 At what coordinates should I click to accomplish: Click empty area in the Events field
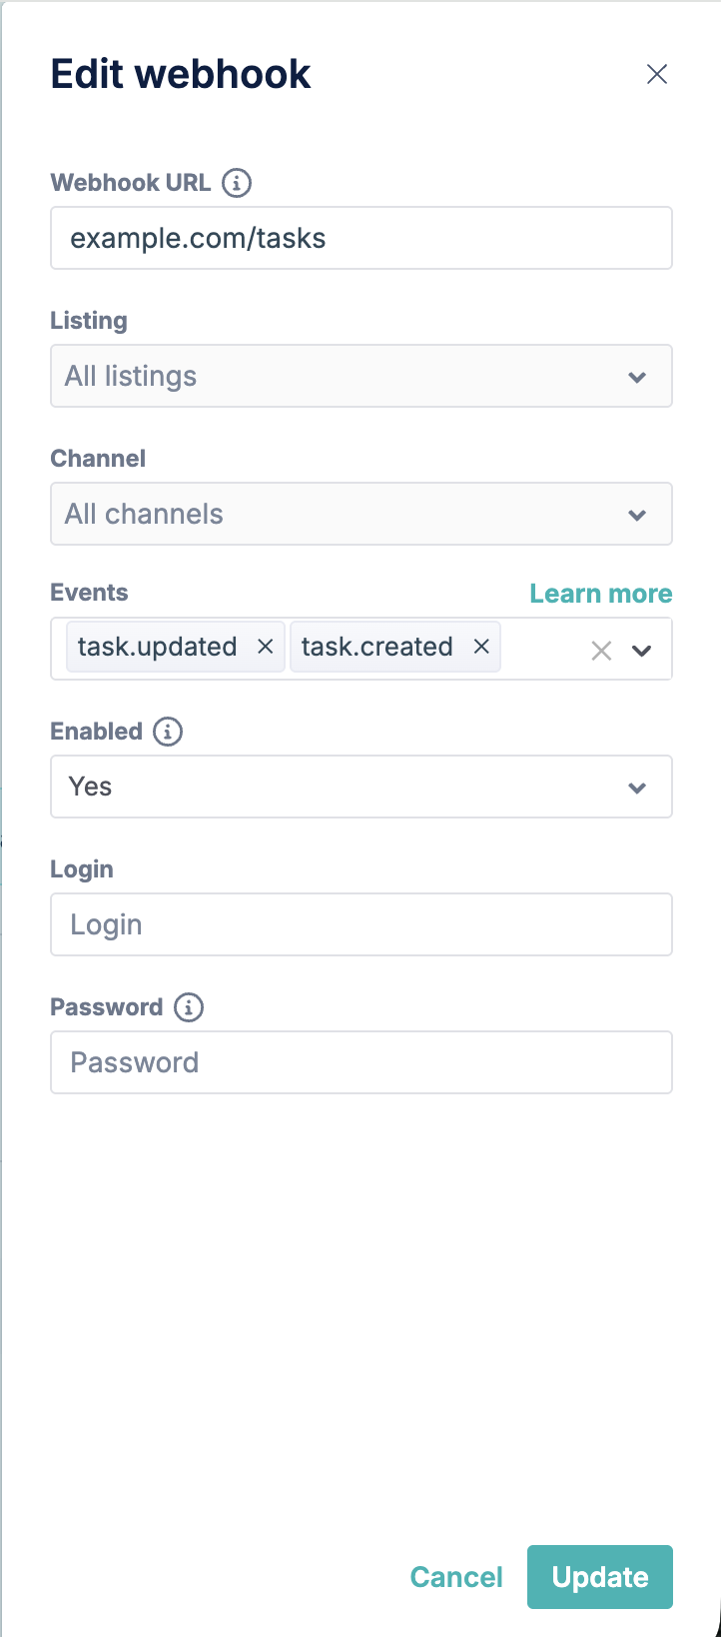[544, 649]
